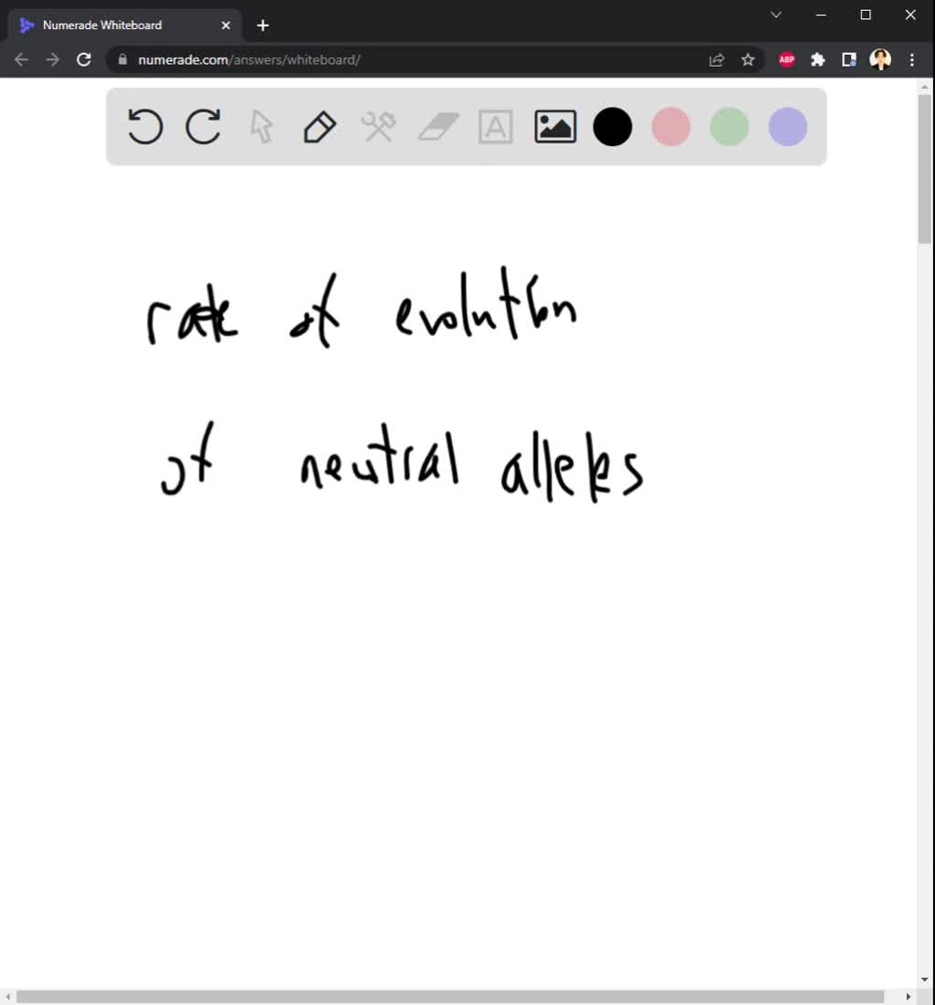Viewport: 935px width, 1005px height.
Task: Open the browser extensions puzzle menu
Action: coord(817,58)
